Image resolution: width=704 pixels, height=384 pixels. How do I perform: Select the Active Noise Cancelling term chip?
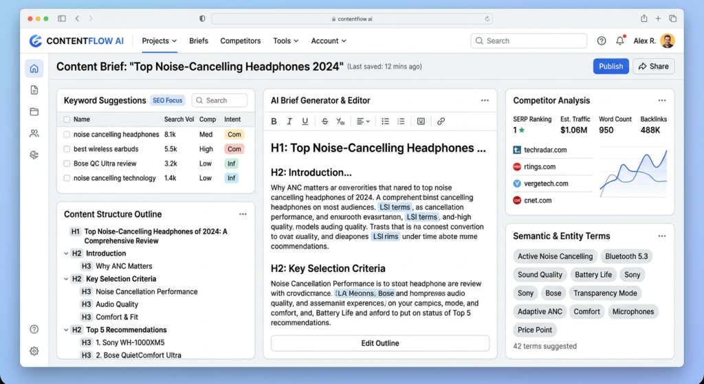coord(555,257)
